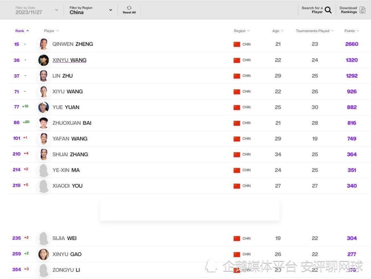Click China flag in Ye-Xin Ma row
The image size is (371, 279).
(x=237, y=170)
